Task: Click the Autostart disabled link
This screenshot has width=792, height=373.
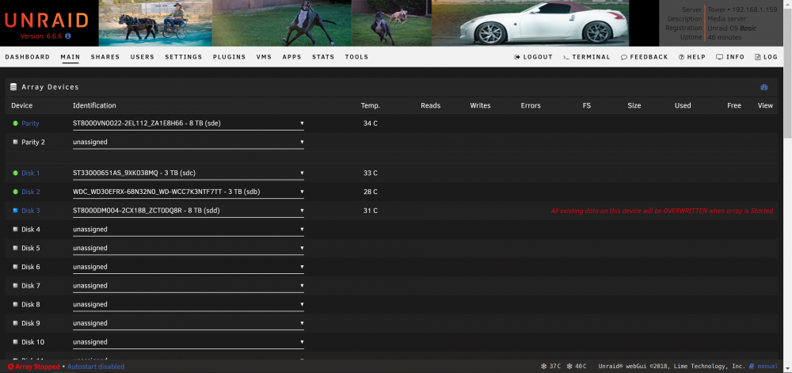Action: pos(96,367)
